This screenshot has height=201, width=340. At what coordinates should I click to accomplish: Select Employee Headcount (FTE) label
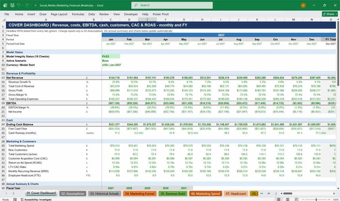[24, 176]
